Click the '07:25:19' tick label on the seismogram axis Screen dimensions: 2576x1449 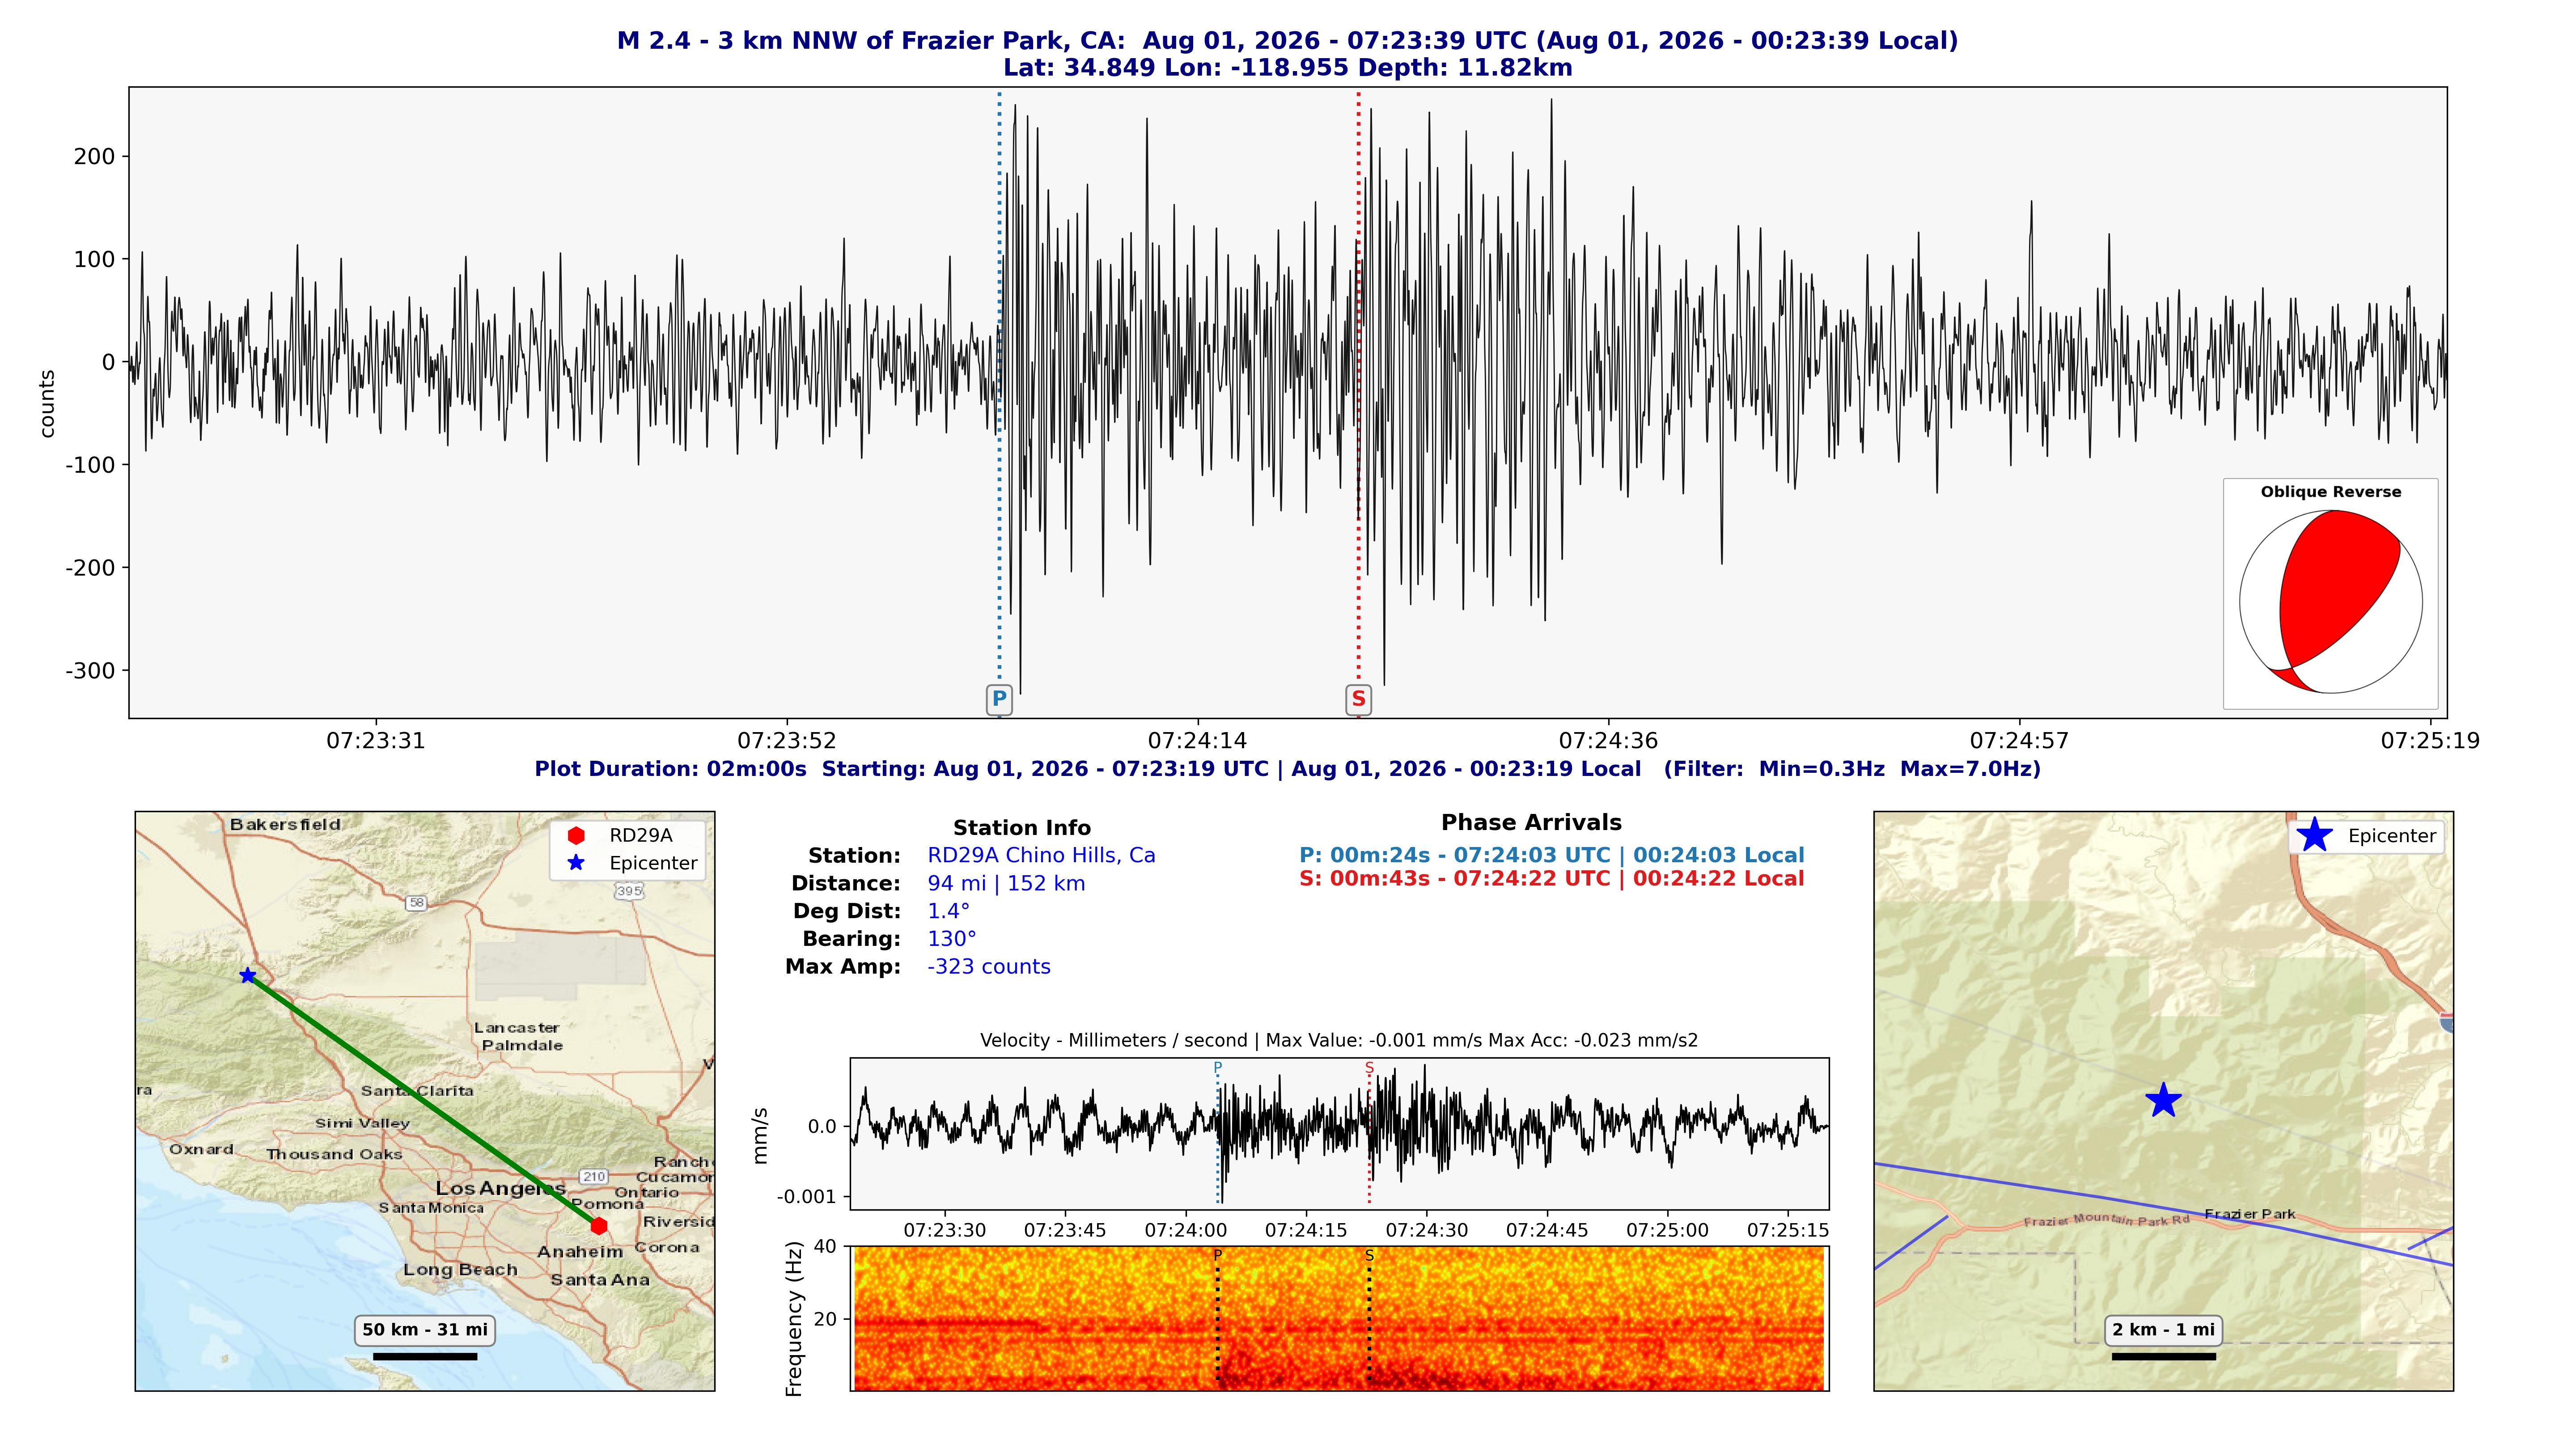[x=2430, y=741]
